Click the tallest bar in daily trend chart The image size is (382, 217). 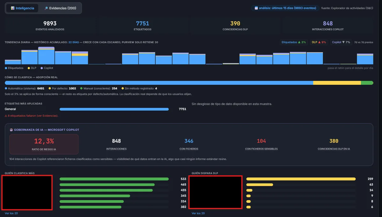click(46, 56)
